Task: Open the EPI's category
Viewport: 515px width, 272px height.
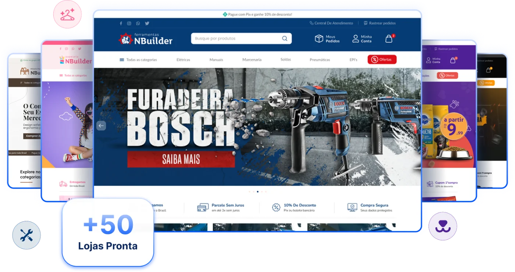Action: coord(353,60)
